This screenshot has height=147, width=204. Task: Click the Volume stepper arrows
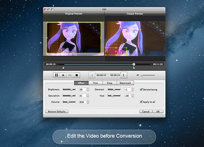click(88, 102)
